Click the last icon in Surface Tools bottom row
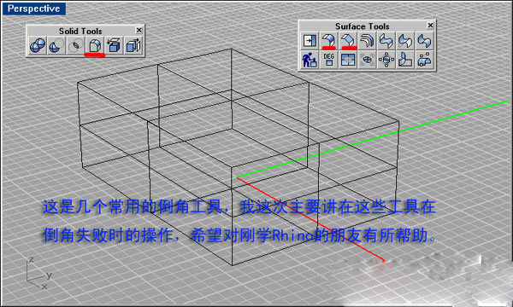Image resolution: width=513 pixels, height=307 pixels. [424, 60]
